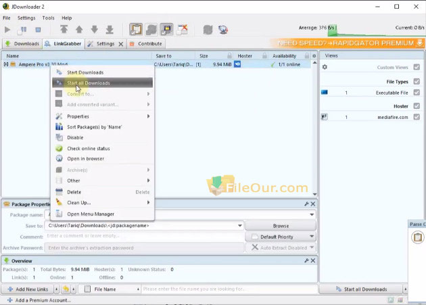Choose Start Downloads in context menu

click(102, 72)
